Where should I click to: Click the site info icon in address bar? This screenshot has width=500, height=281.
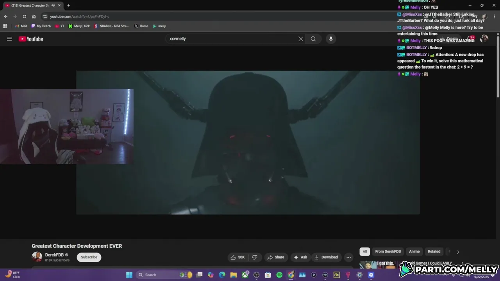(x=45, y=16)
